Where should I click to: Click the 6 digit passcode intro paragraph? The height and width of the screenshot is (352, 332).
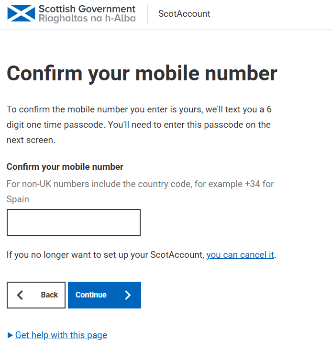(x=139, y=125)
